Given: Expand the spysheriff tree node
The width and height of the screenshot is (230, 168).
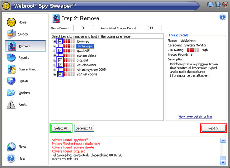Looking at the screenshot, I should [55, 51].
